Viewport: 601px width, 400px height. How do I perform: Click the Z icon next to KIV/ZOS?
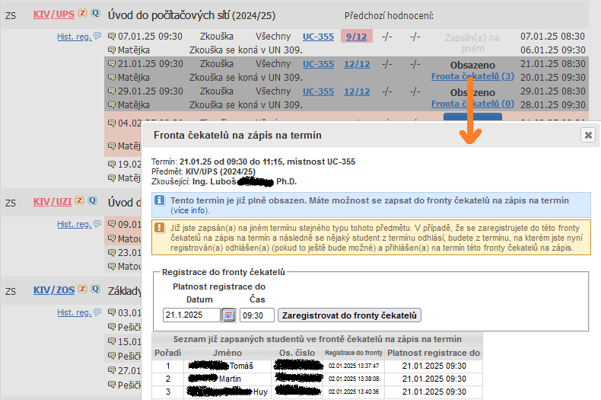[82, 289]
